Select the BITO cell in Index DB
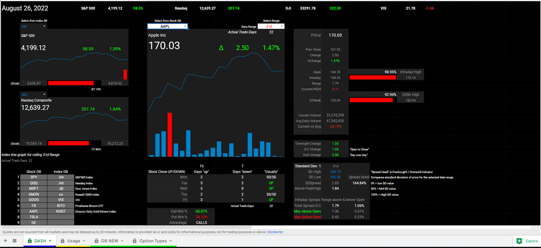 [x=61, y=206]
